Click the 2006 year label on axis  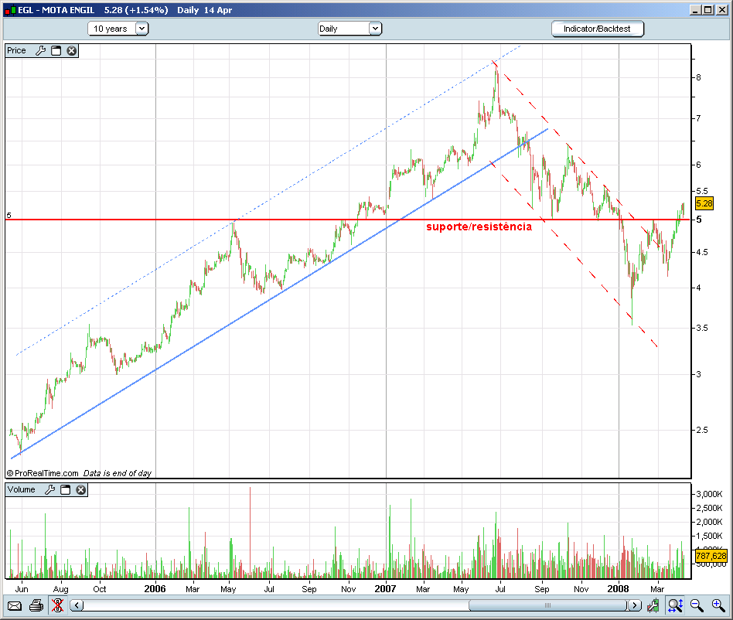click(x=155, y=589)
